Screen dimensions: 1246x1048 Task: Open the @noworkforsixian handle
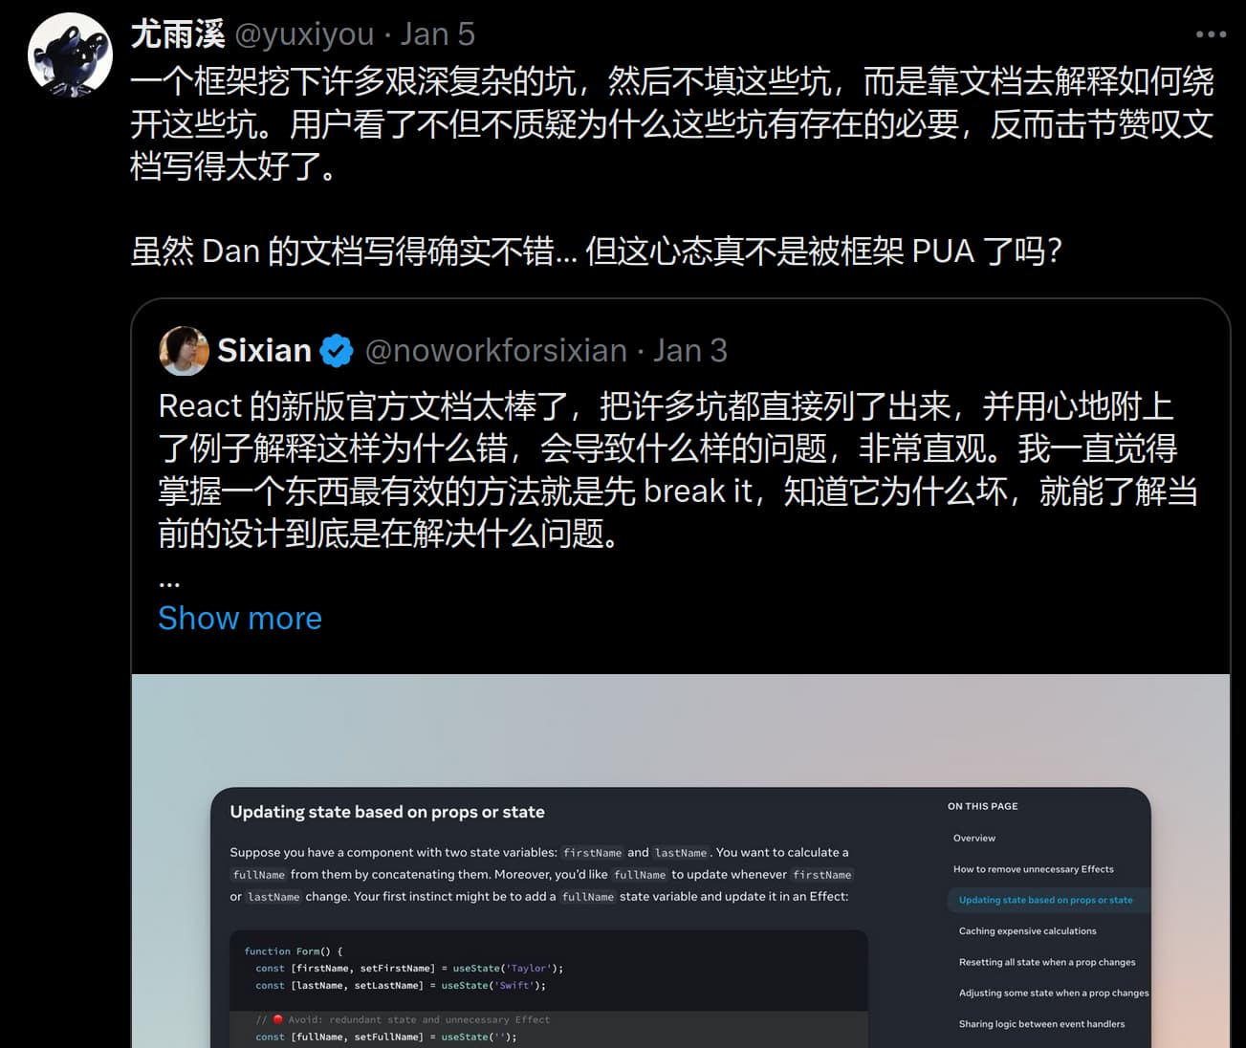tap(495, 351)
